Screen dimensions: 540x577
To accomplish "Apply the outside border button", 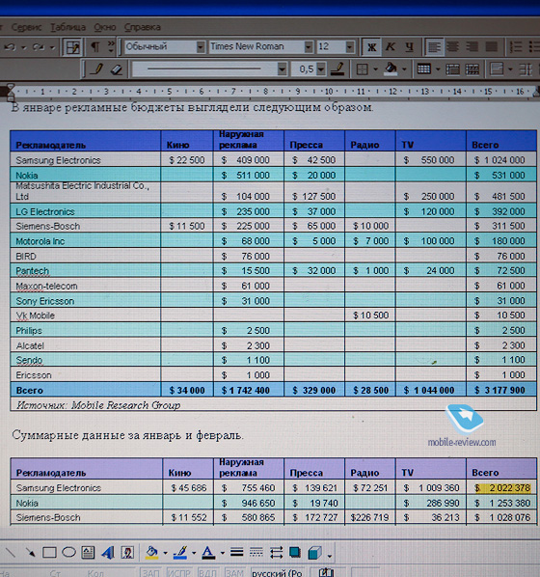I will 362,69.
